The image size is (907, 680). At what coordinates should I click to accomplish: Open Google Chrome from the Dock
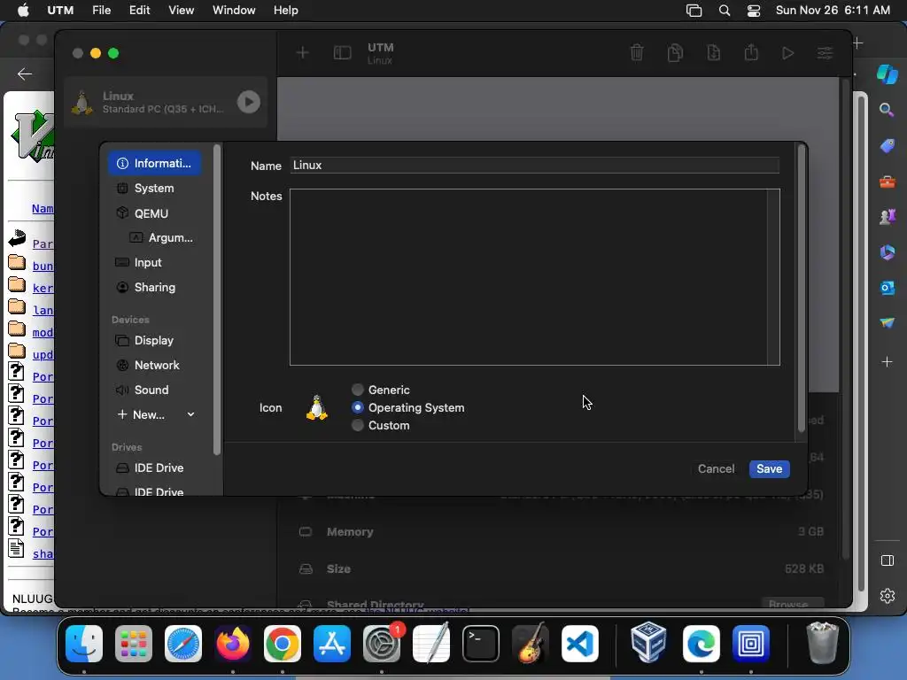click(283, 644)
